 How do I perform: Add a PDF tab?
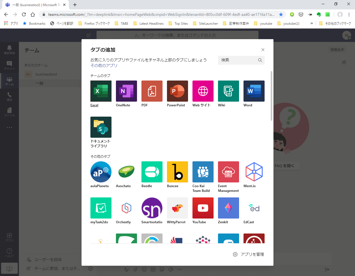pos(152,91)
